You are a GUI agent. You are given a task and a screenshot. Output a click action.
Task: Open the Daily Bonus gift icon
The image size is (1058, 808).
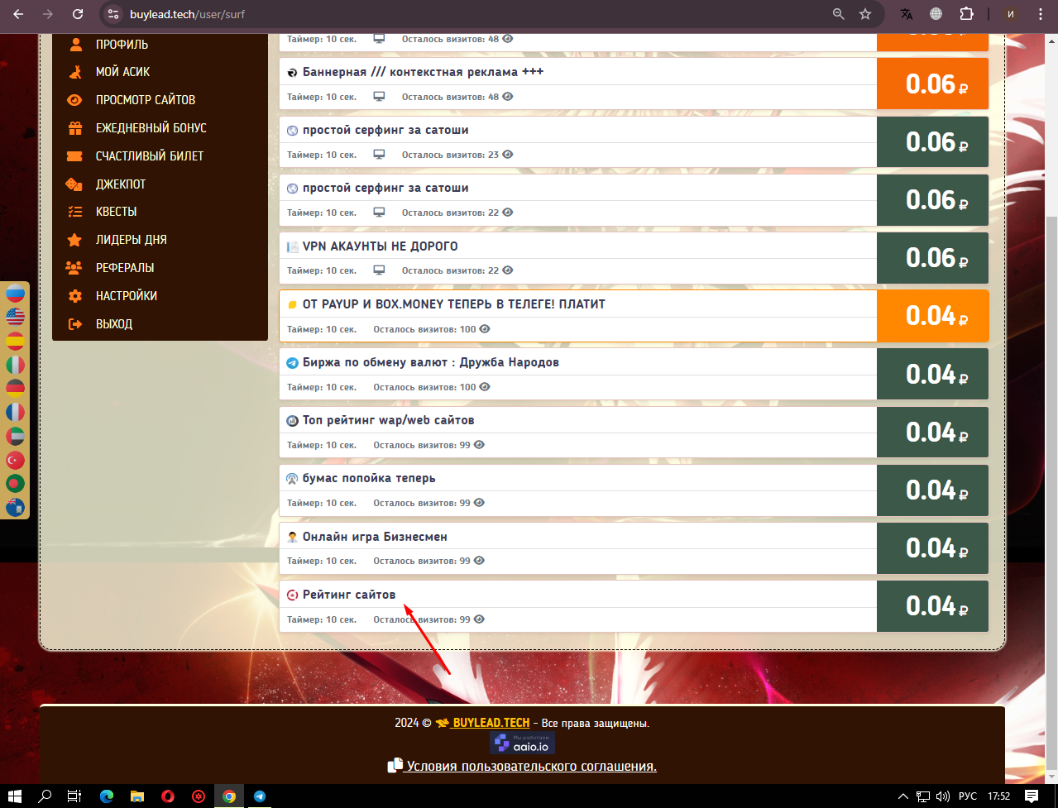[74, 128]
